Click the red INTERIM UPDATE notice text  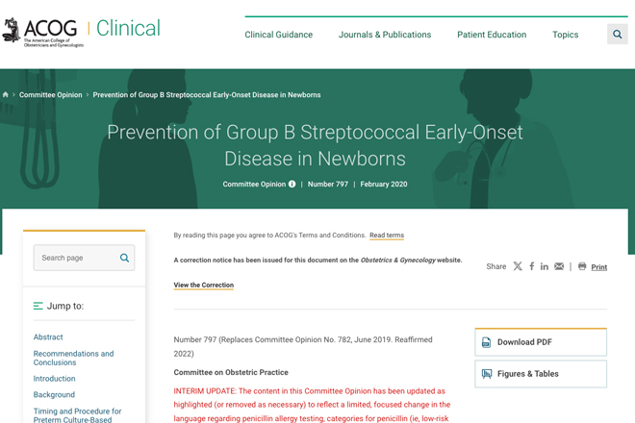(x=312, y=405)
